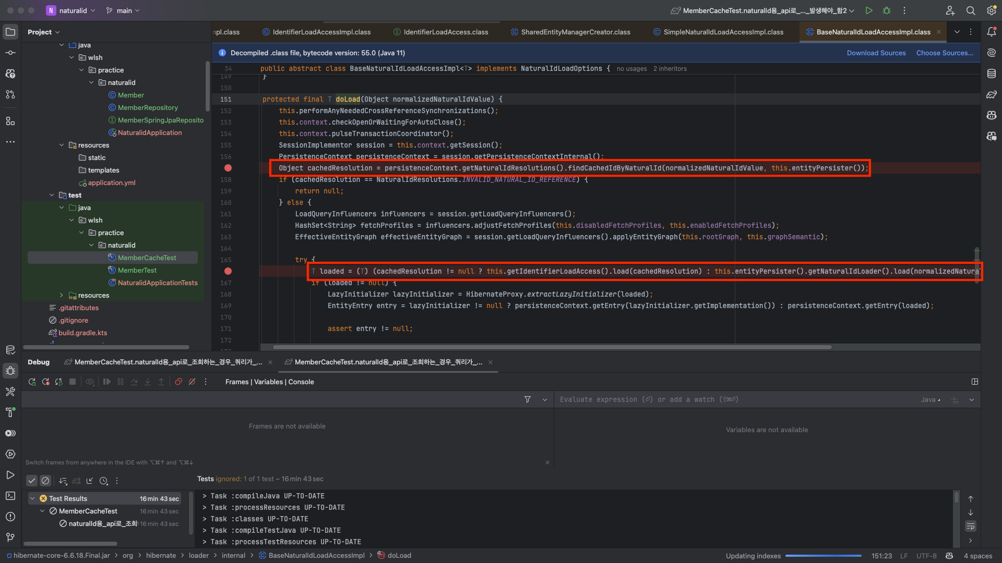Screen dimensions: 1002x563
Task: Open the Notifications bell panel
Action: tap(992, 32)
